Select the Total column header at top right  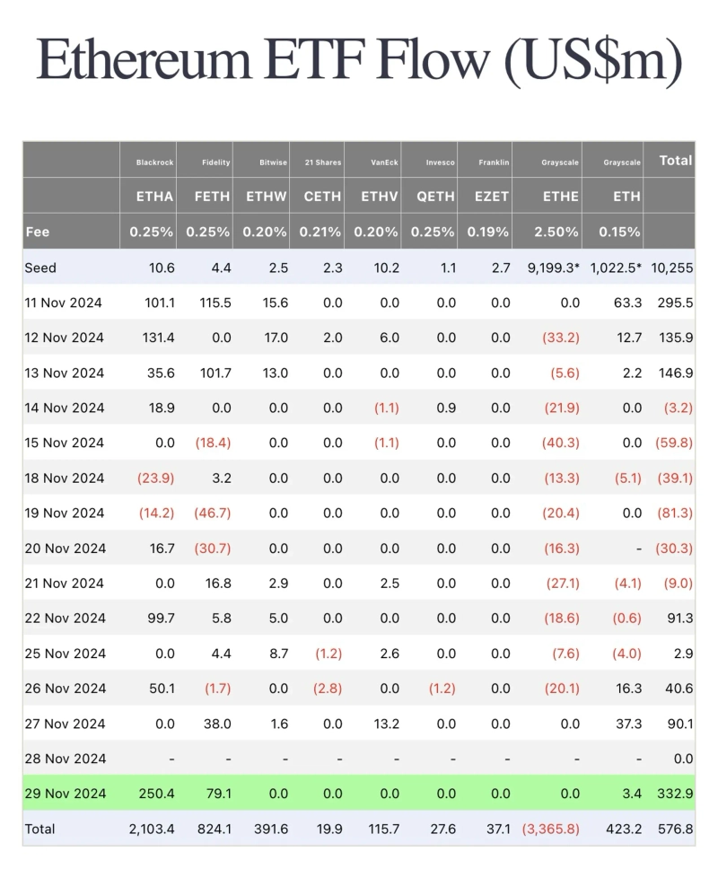tap(676, 160)
